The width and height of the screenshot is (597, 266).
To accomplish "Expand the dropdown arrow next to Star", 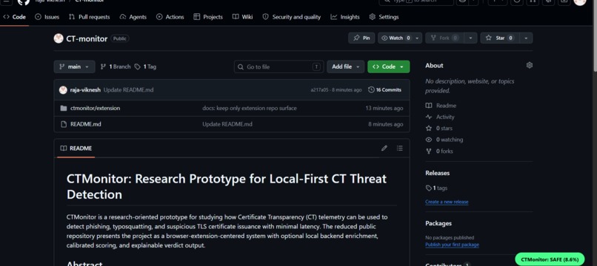I will [x=526, y=38].
